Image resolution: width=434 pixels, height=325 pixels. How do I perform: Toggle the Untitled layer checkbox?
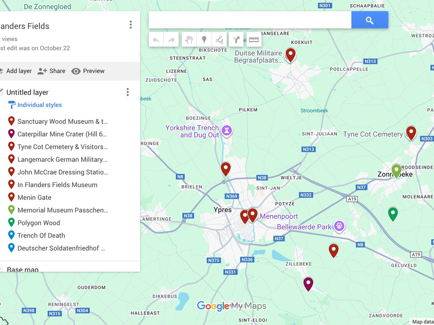point(1,92)
